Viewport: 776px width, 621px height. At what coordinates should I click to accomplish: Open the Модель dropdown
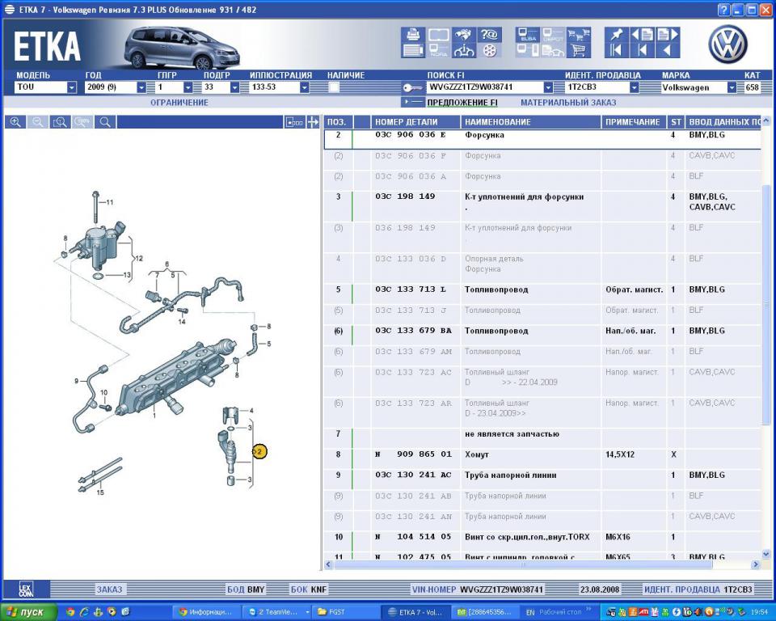pos(72,87)
